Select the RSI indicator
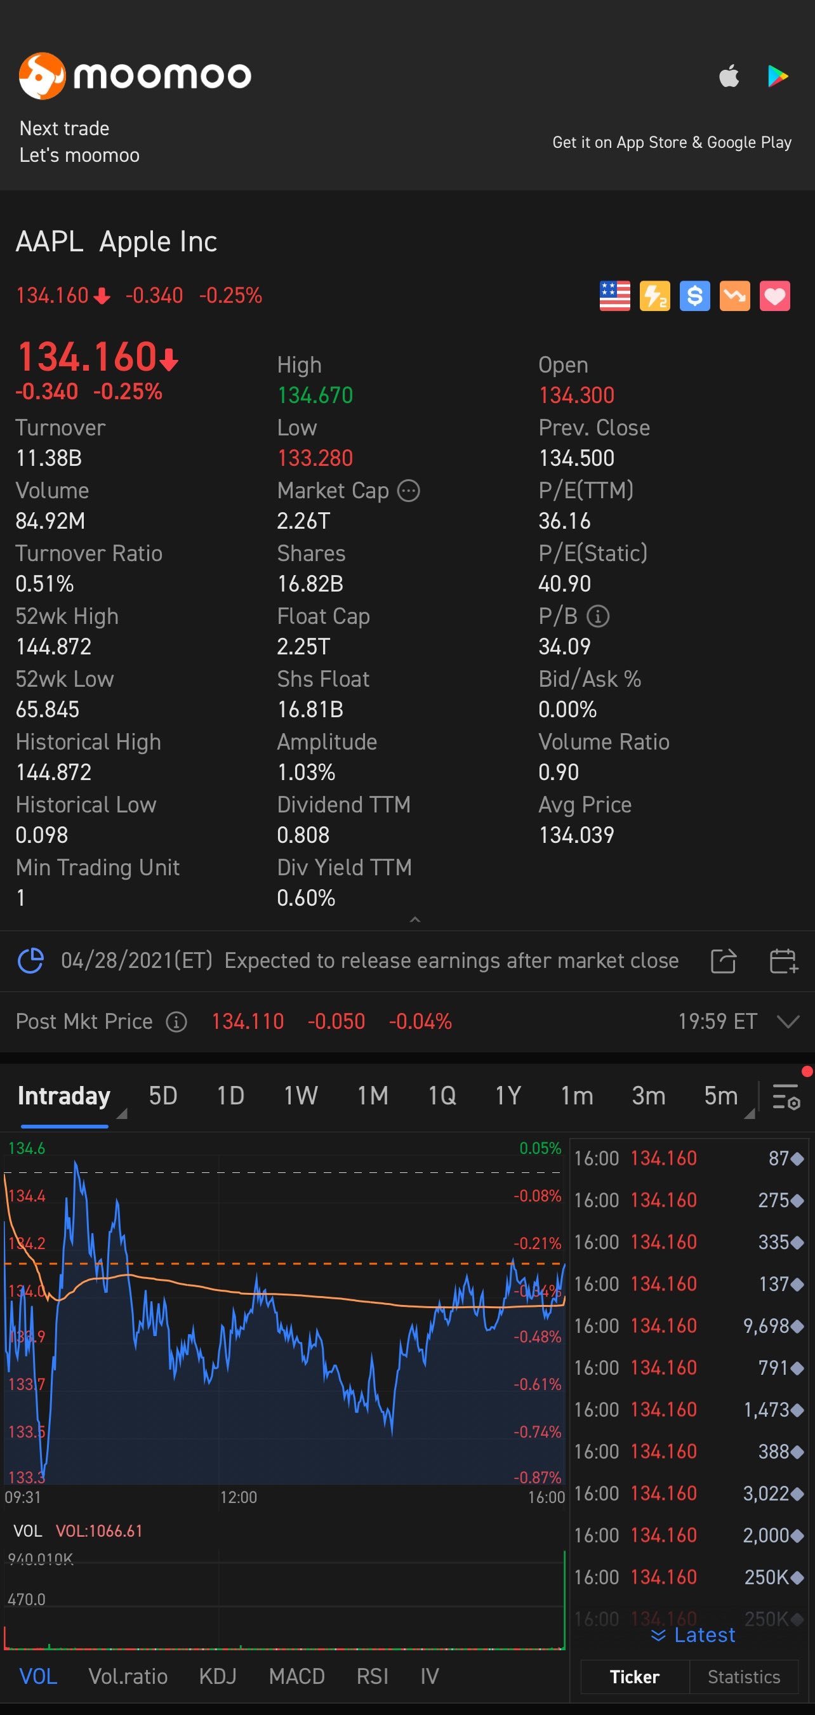 (x=372, y=1676)
